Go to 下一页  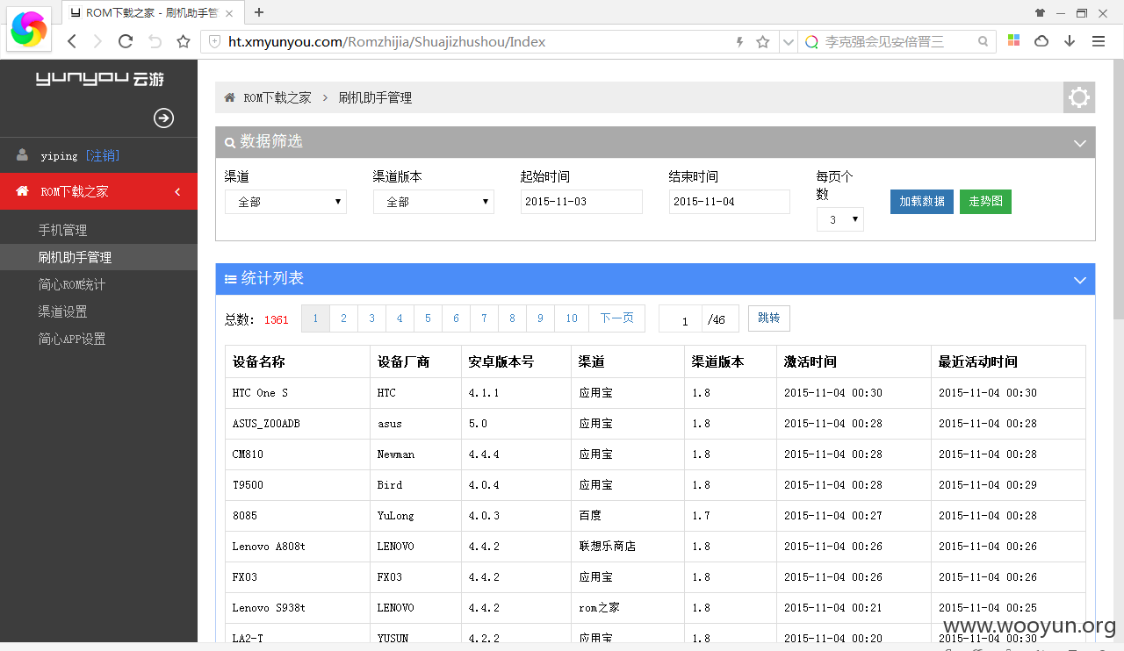coord(617,318)
